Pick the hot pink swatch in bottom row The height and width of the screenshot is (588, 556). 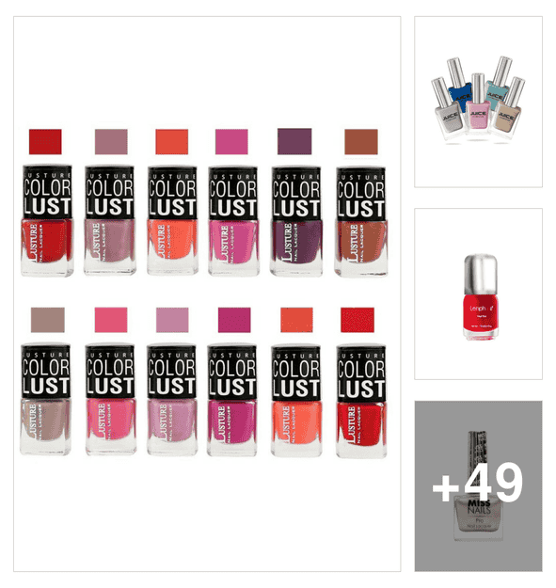pos(111,320)
